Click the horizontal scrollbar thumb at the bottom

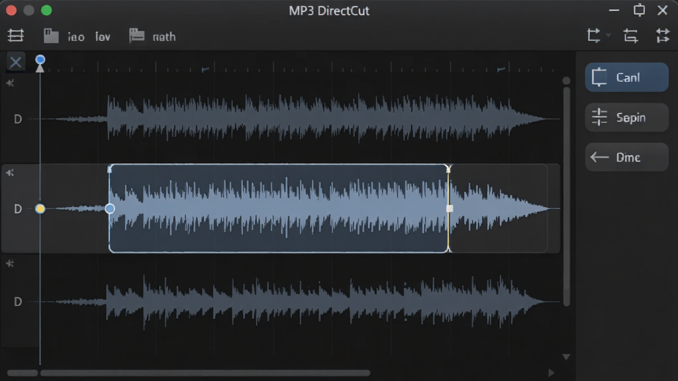(x=205, y=373)
